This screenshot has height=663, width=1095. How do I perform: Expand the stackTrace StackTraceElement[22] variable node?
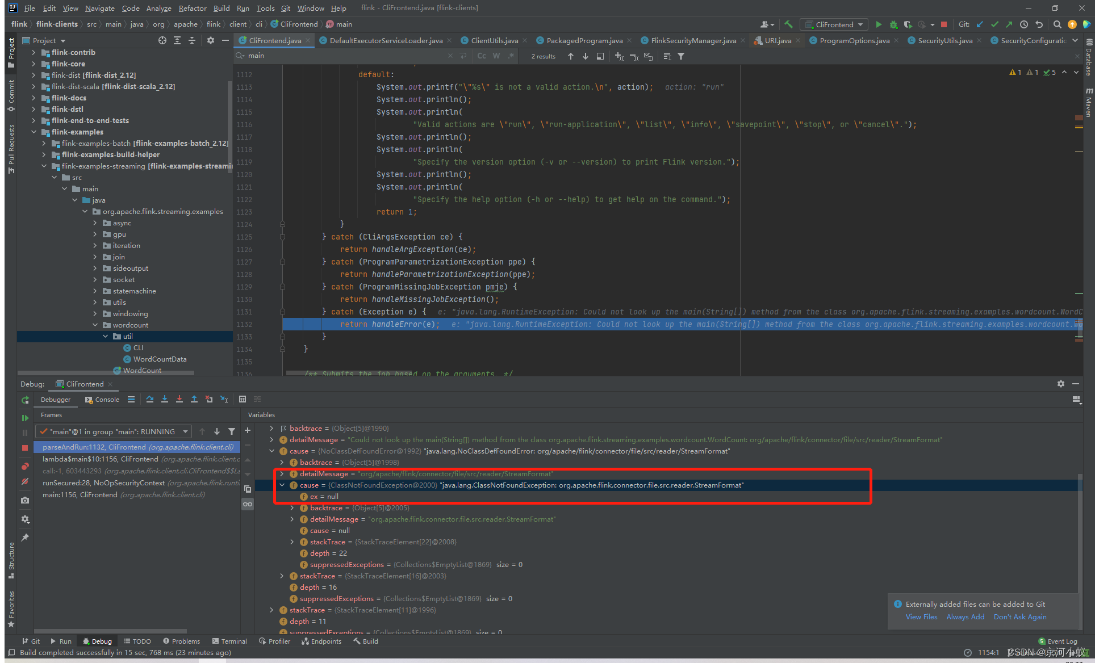pyautogui.click(x=292, y=542)
